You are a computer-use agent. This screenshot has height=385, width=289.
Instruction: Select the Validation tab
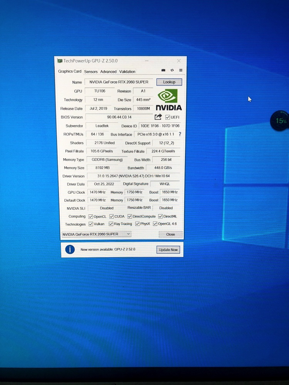pos(127,72)
